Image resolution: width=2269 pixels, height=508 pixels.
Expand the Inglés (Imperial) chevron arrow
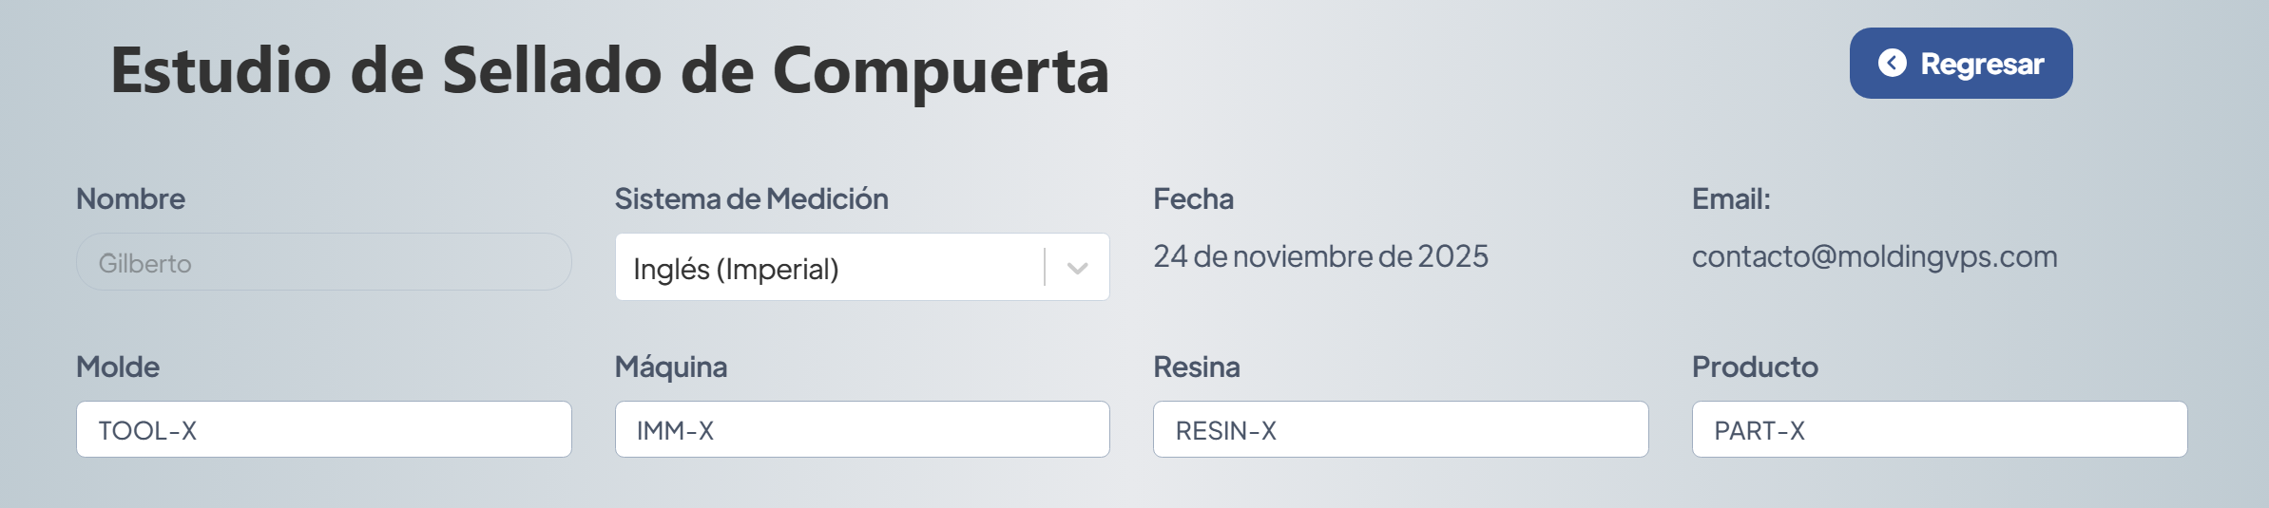[1077, 268]
